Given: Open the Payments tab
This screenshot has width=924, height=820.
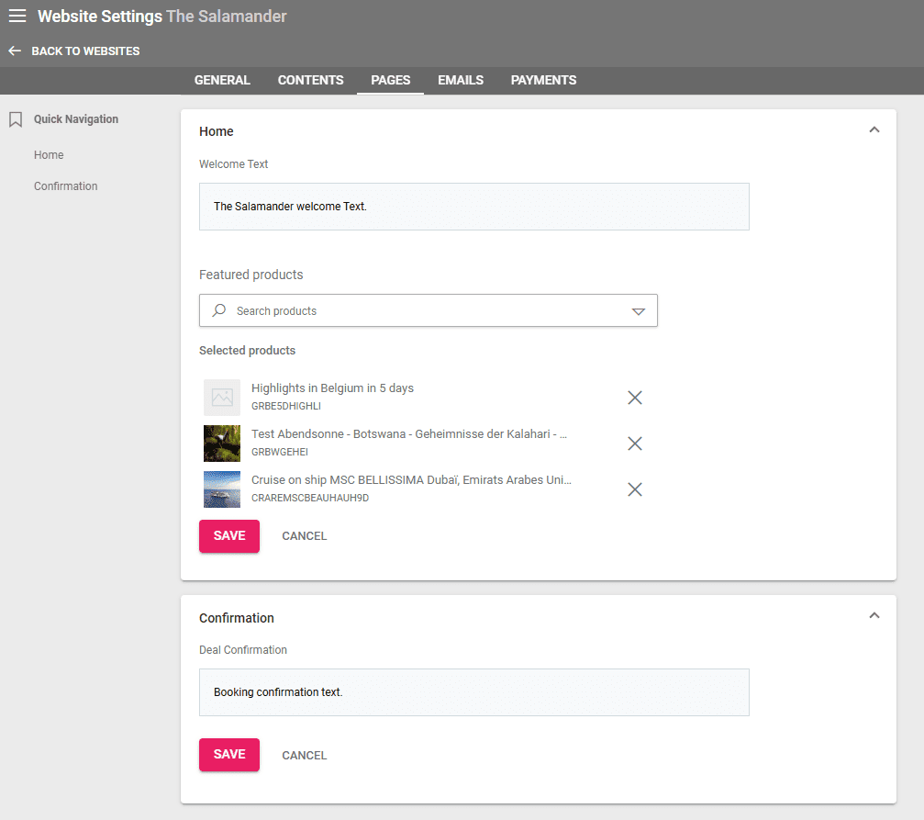Looking at the screenshot, I should click(543, 81).
